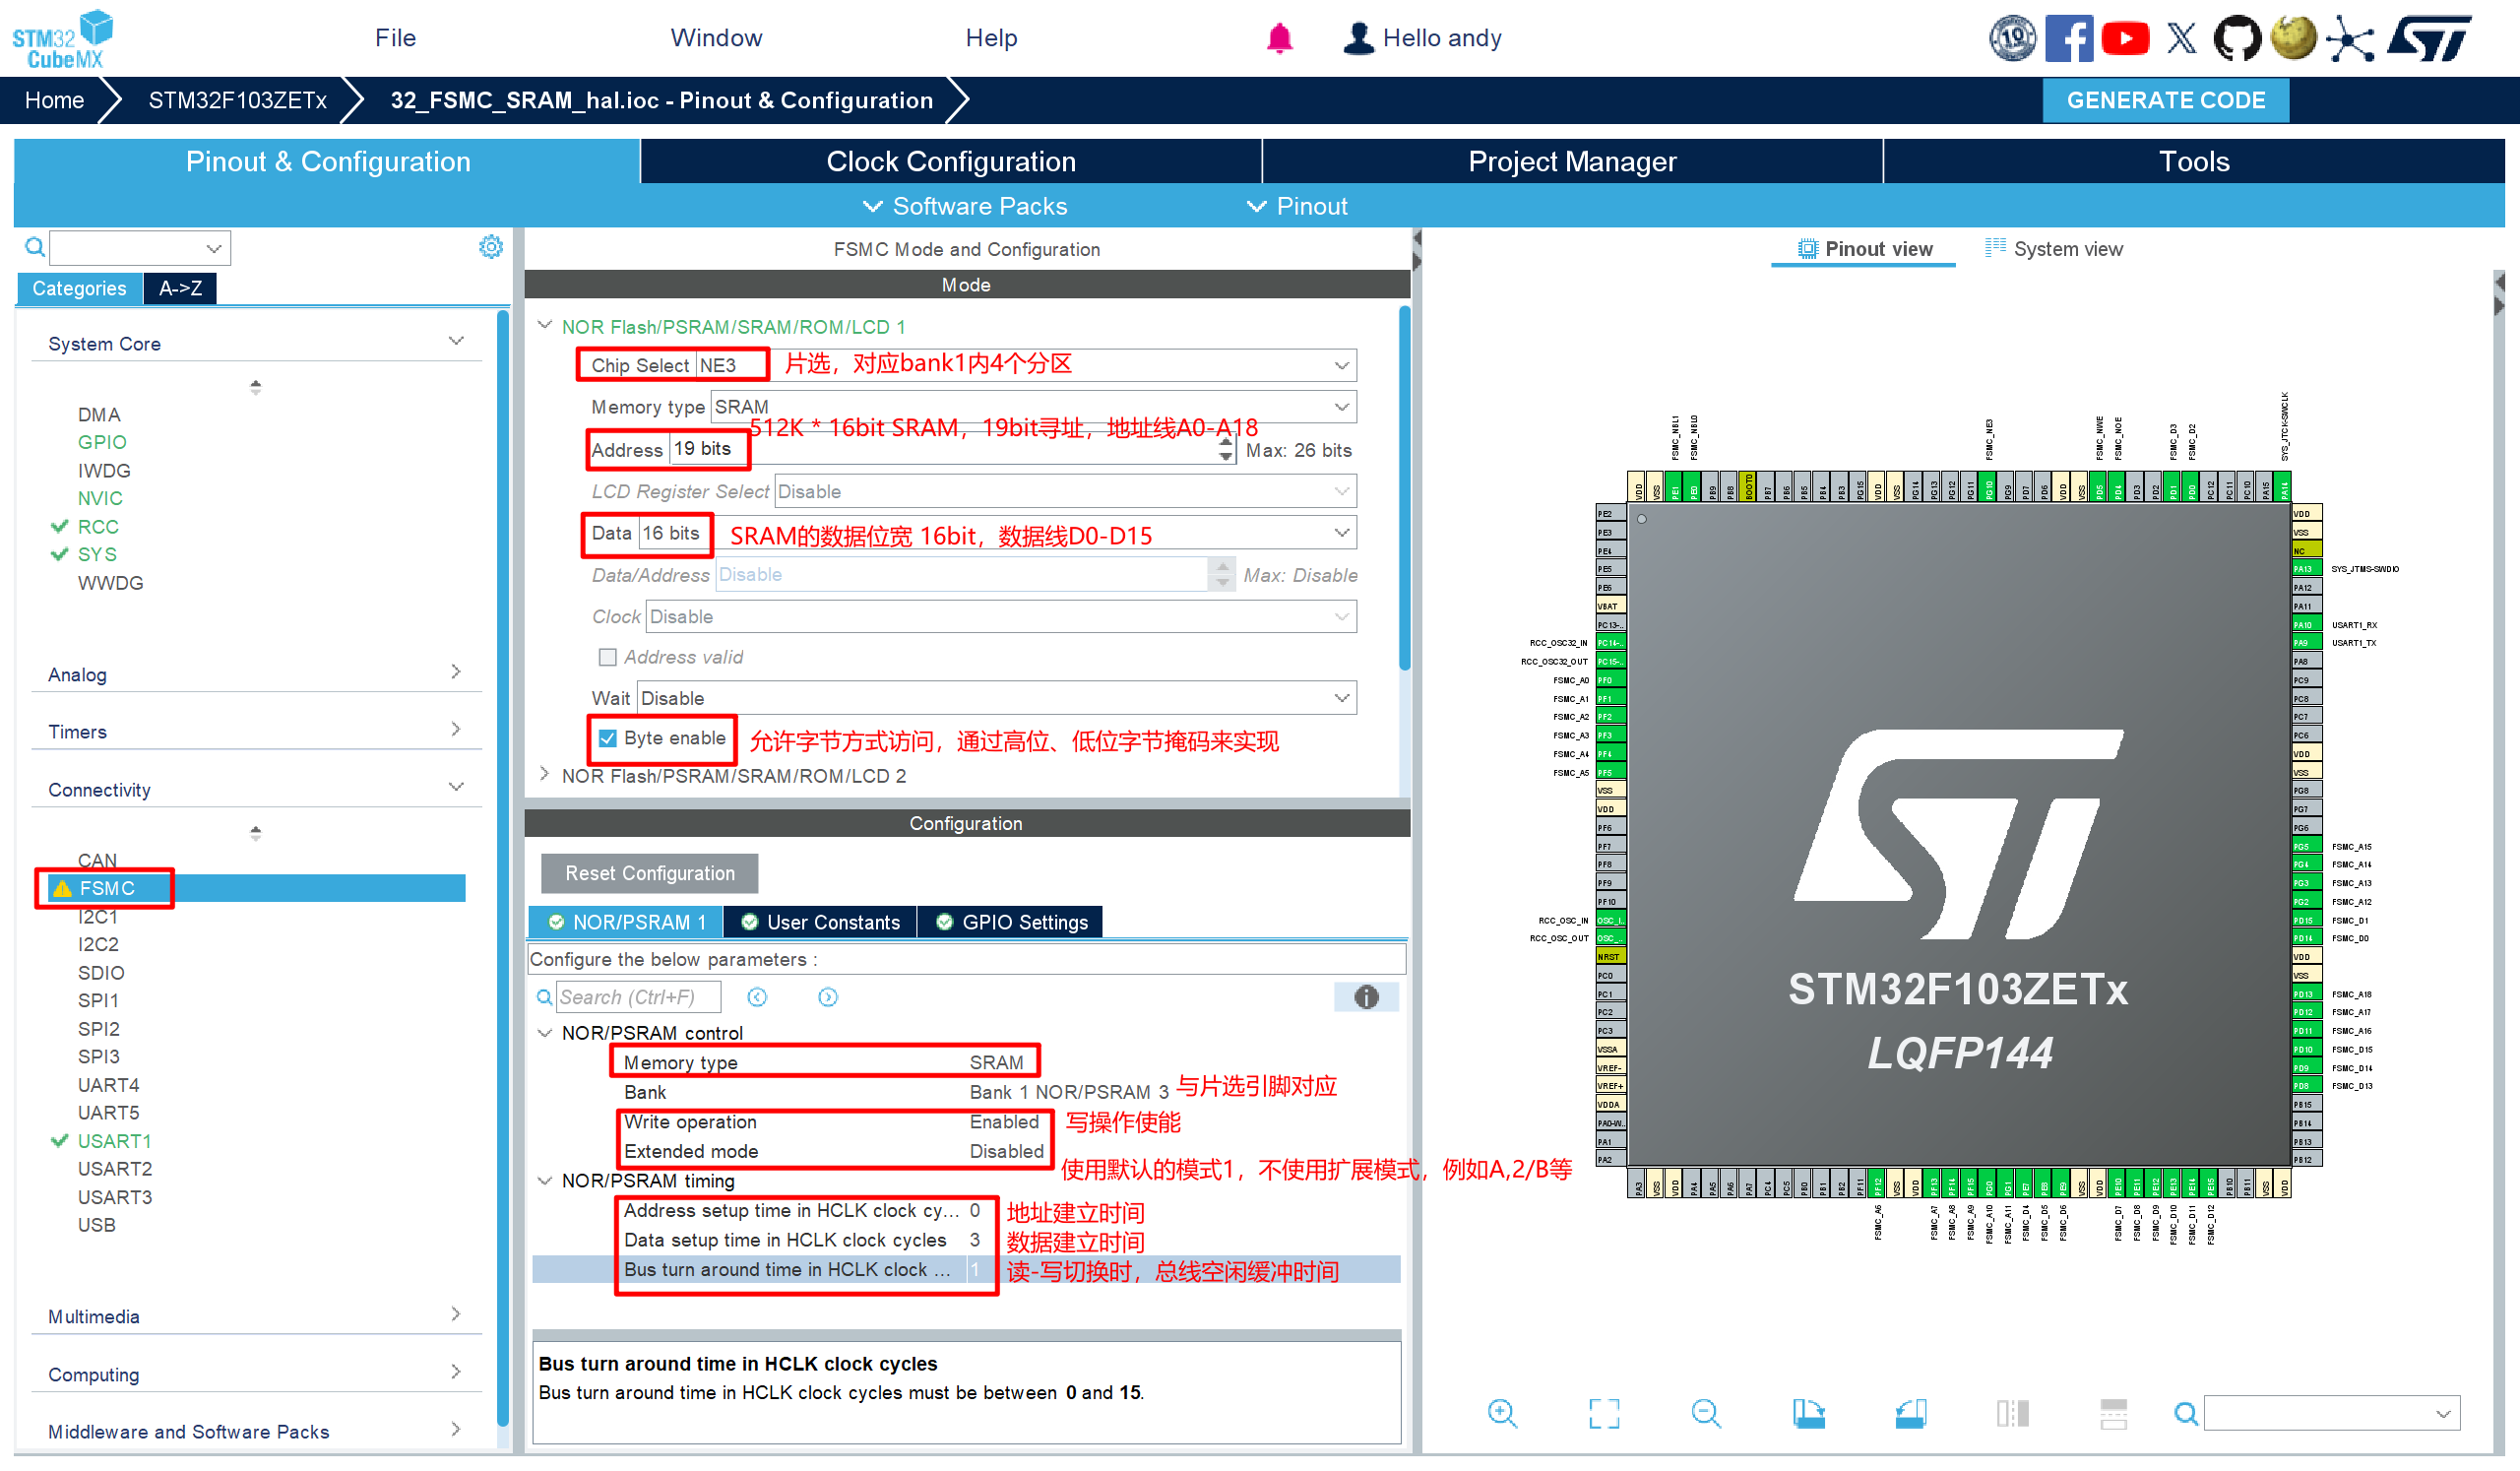Select GPIO in the System Core list

pyautogui.click(x=102, y=442)
